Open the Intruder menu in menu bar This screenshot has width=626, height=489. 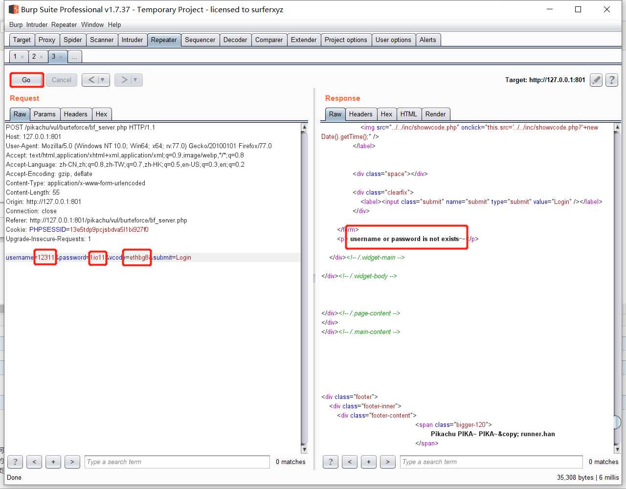pyautogui.click(x=37, y=24)
